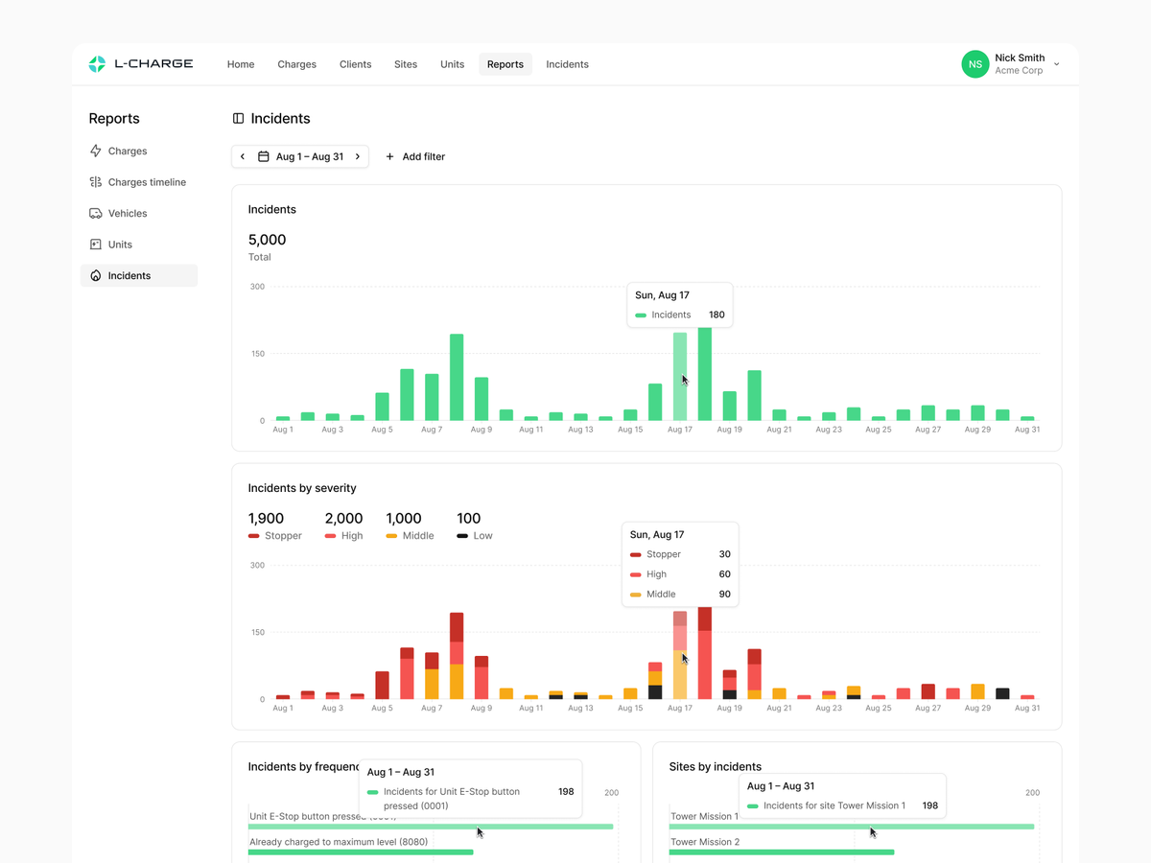Toggle the Stopper severity legend item
The image size is (1151, 863).
tap(275, 536)
